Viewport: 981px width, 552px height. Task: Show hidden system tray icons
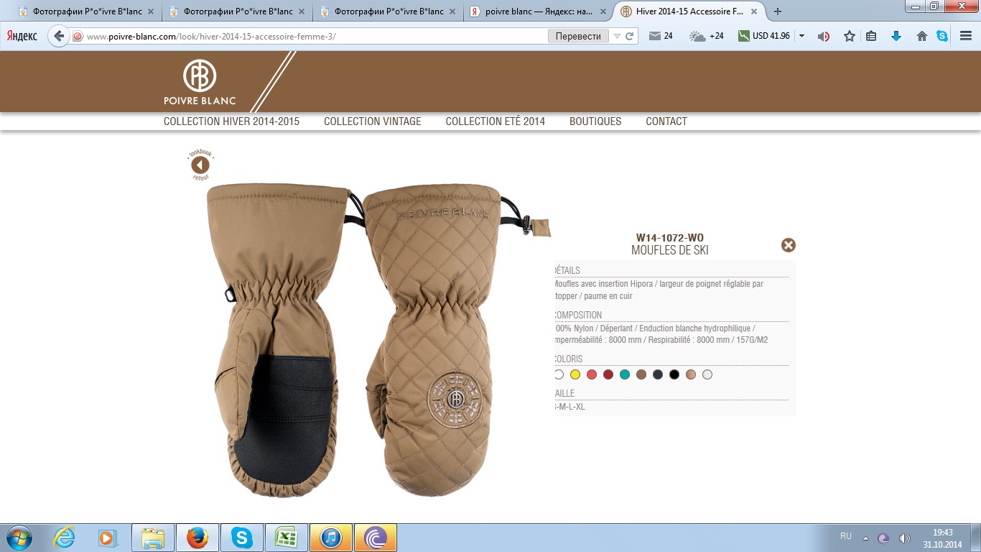(865, 538)
